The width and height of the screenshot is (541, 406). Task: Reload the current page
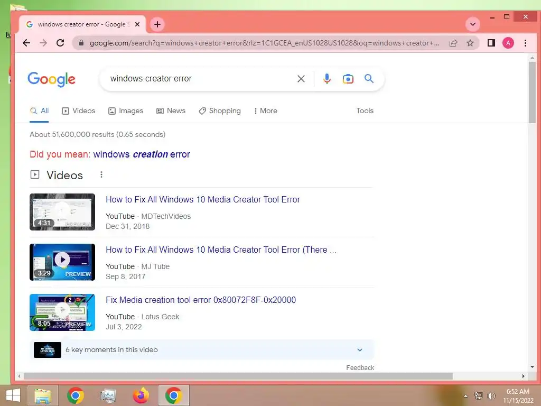coord(60,43)
